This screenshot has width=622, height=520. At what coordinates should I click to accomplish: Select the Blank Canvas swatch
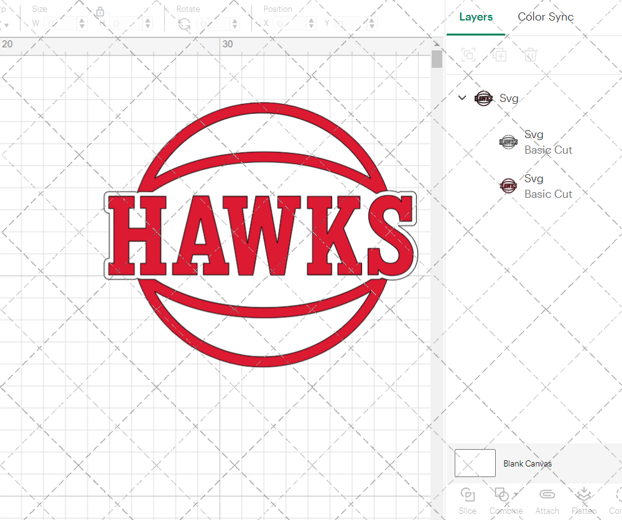tap(475, 463)
